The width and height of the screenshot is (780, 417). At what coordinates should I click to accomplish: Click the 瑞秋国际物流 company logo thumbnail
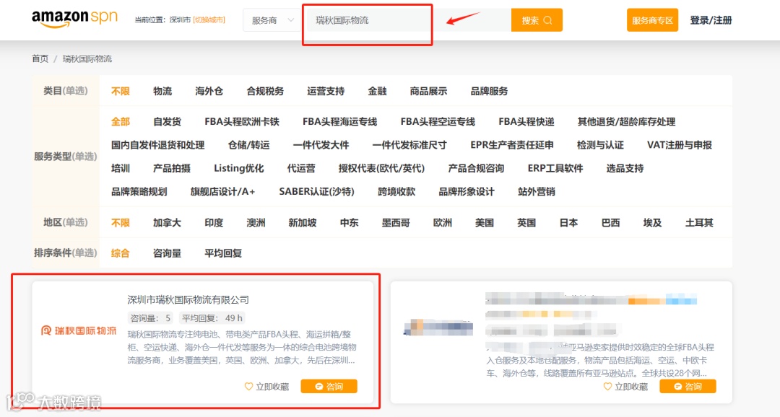point(79,330)
